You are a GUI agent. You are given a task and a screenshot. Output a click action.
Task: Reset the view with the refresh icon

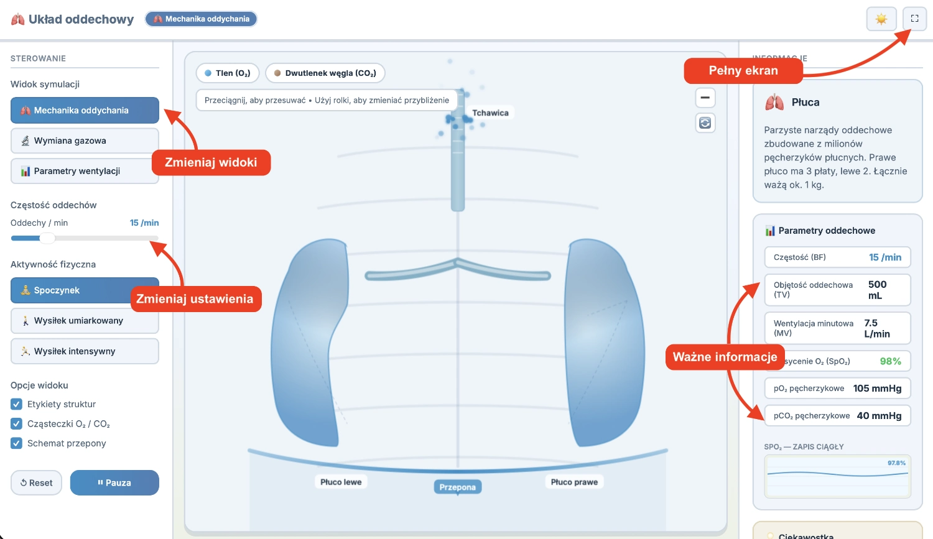(705, 123)
